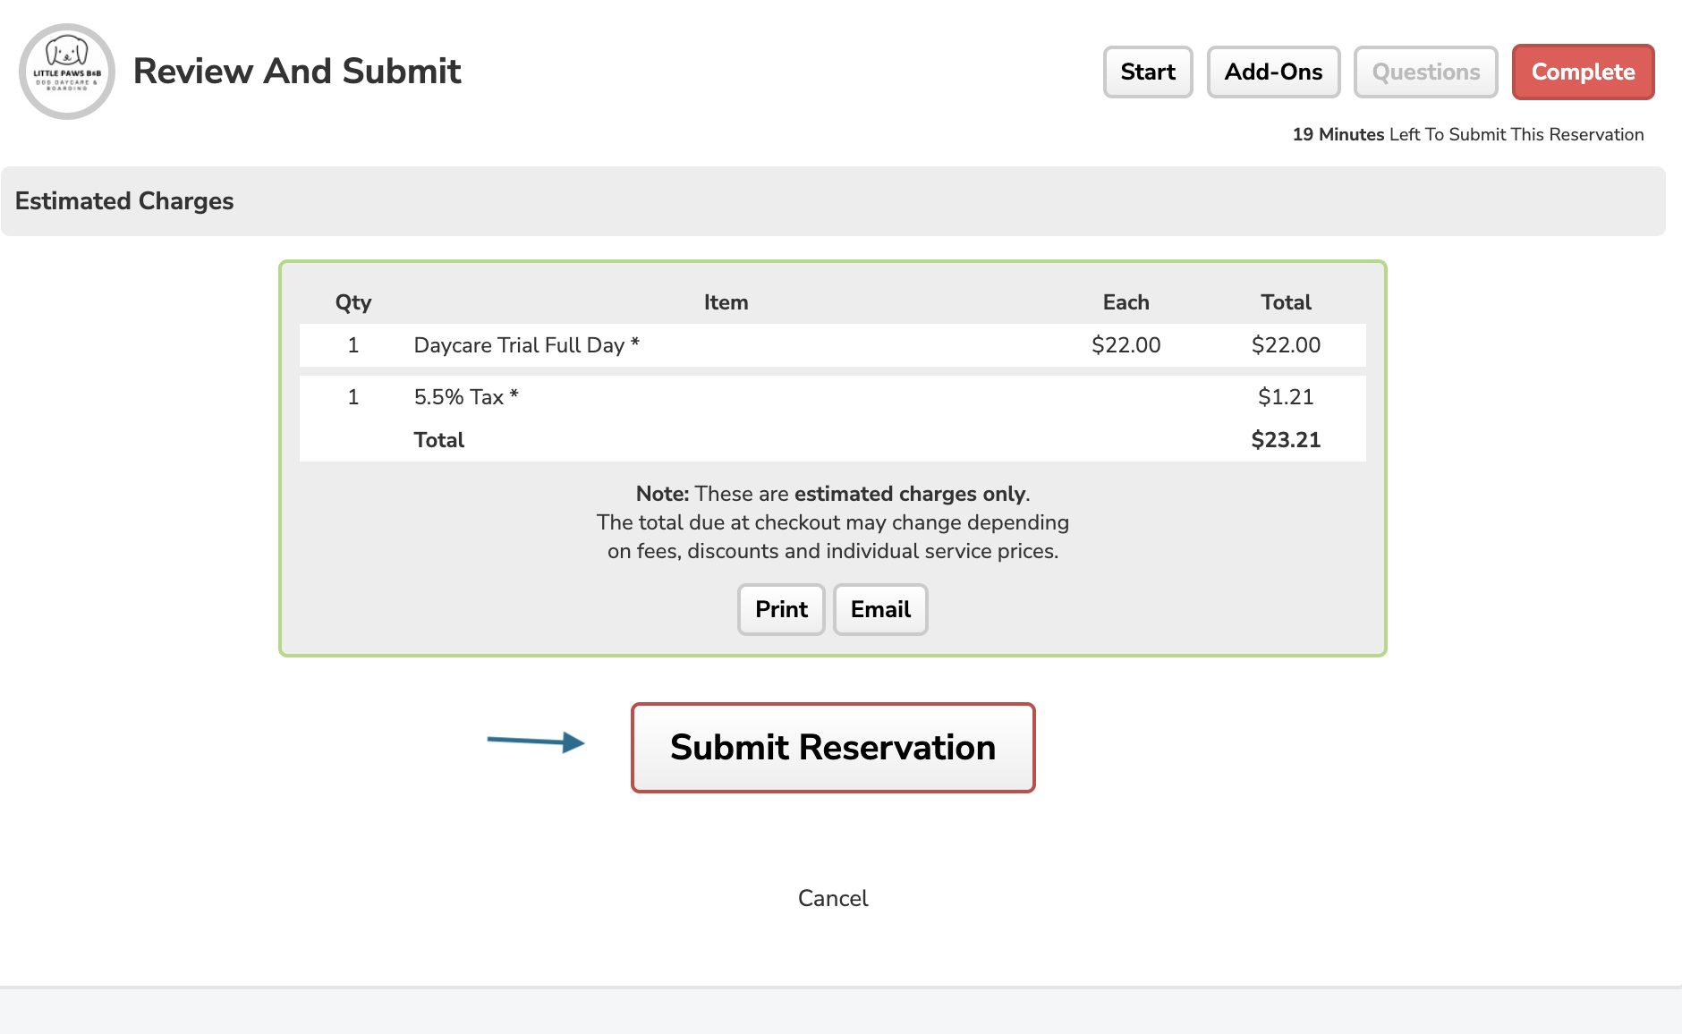The width and height of the screenshot is (1682, 1034).
Task: Click the red Complete step button
Action: tap(1583, 72)
